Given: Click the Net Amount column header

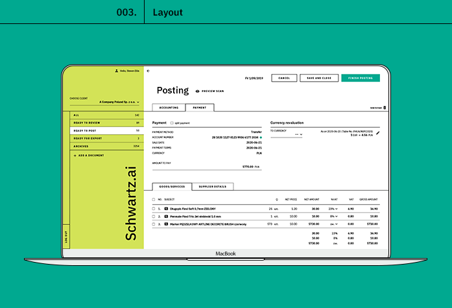Looking at the screenshot, I should (312, 199).
